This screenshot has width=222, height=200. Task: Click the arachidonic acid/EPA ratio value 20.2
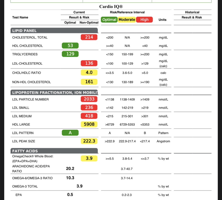(x=70, y=168)
